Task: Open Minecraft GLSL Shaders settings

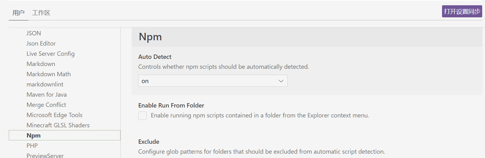Action: pyautogui.click(x=58, y=125)
